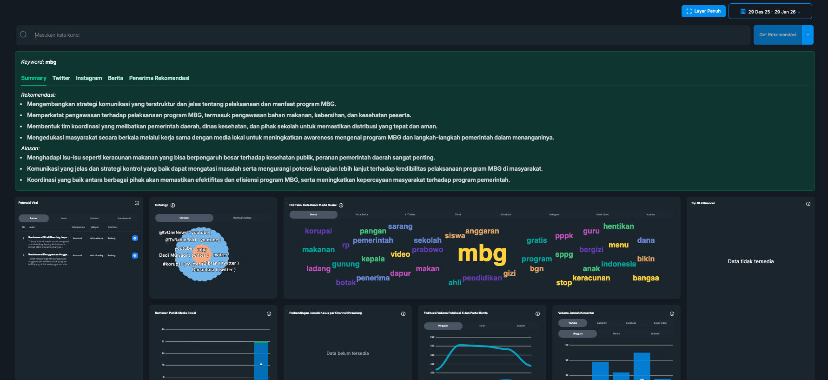Select Facebook keyword filter
Viewport: 828px width, 380px height.
pyautogui.click(x=506, y=214)
